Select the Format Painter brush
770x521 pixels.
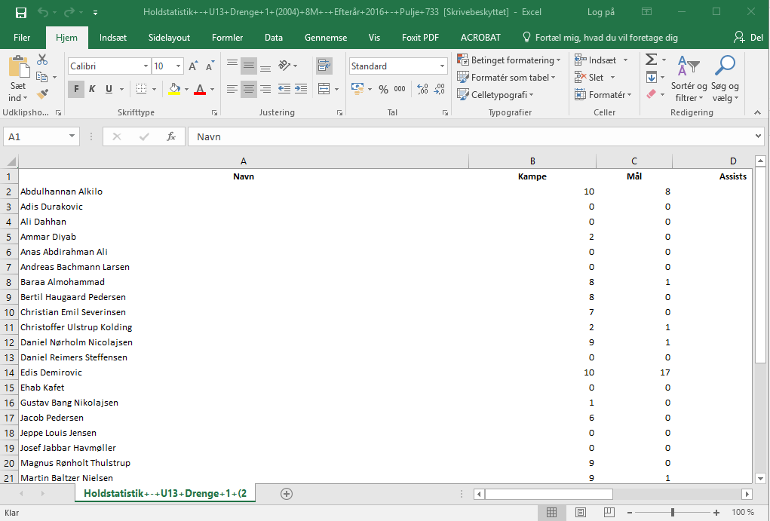42,94
